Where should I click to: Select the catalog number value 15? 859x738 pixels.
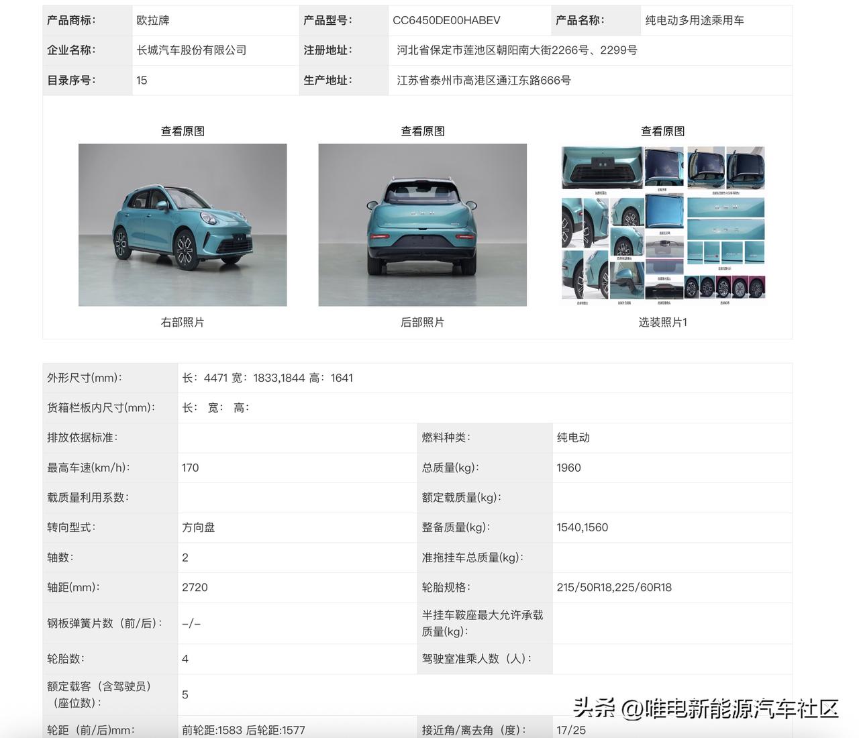click(142, 81)
